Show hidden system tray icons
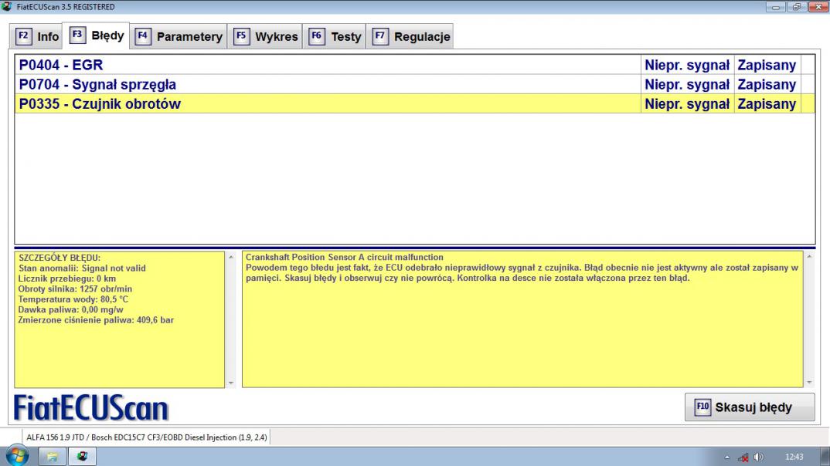This screenshot has width=830, height=466. (x=726, y=458)
